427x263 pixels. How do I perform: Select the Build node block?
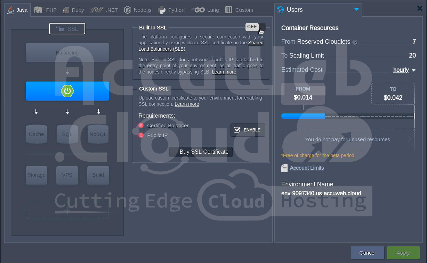[98, 175]
